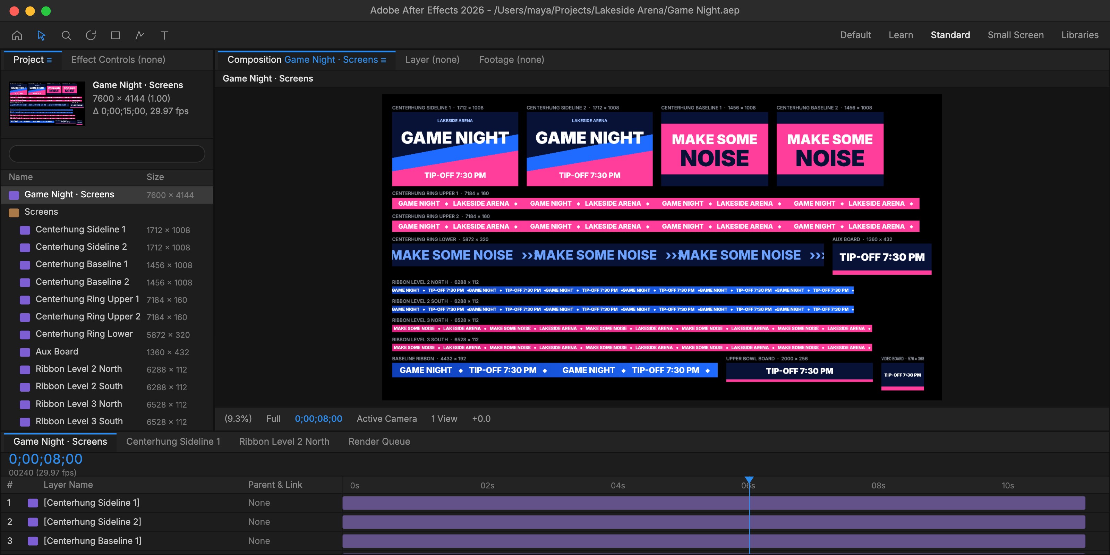This screenshot has width=1110, height=555.
Task: Select Ribbon Level 3 South item
Action: pyautogui.click(x=107, y=422)
